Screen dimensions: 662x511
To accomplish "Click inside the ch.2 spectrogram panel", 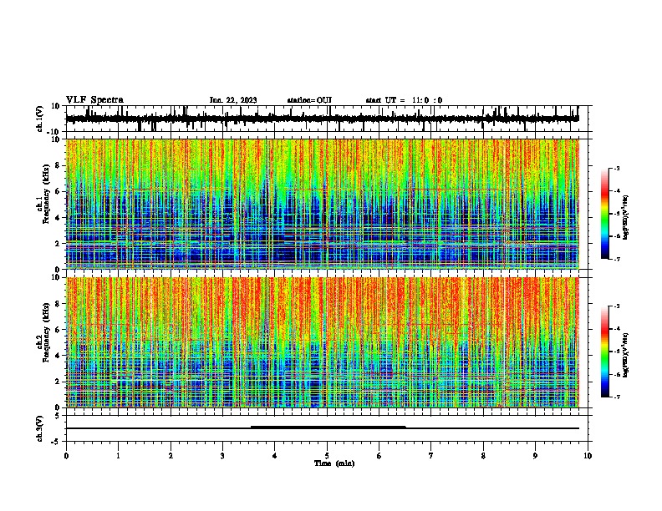I will (x=323, y=342).
